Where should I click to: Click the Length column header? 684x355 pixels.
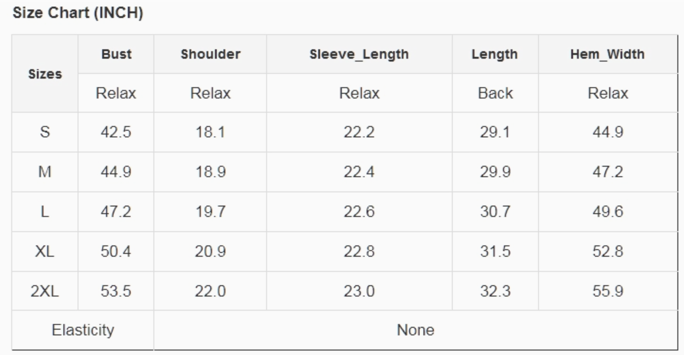pyautogui.click(x=495, y=54)
